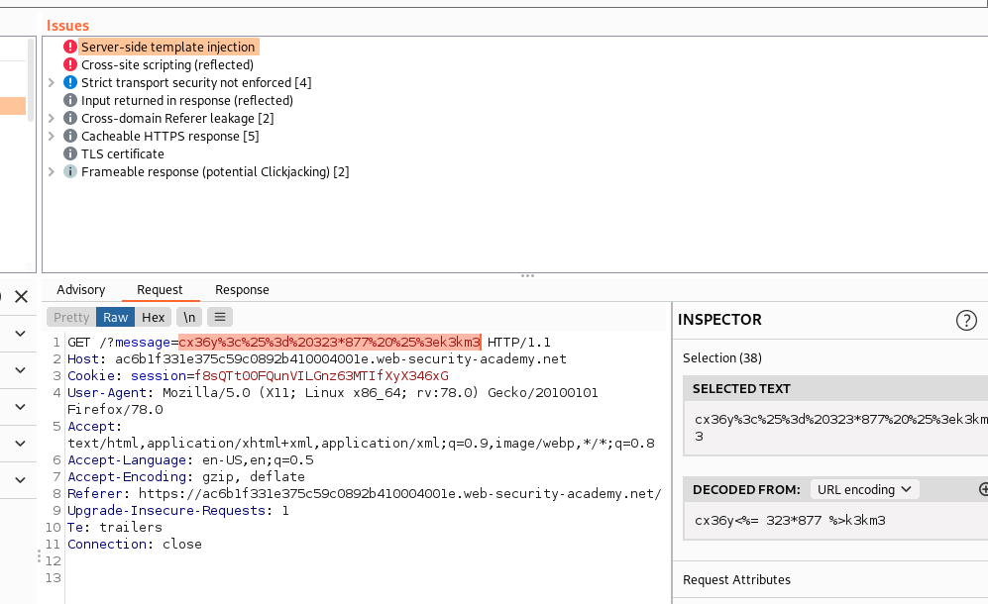Toggle the \n non-printable characters button
Screen dimensions: 988x604
pyautogui.click(x=187, y=317)
